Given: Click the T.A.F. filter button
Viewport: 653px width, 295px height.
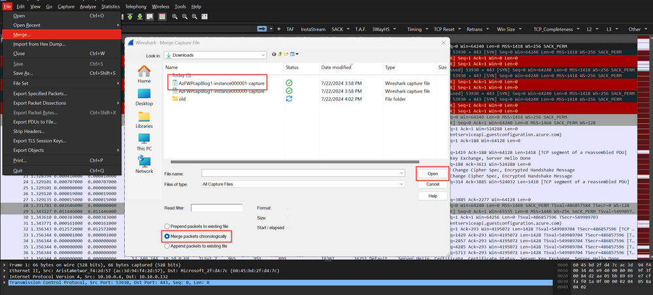Looking at the screenshot, I should [x=360, y=29].
